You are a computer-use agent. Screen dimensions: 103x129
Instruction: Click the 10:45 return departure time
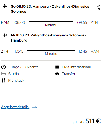[x=19, y=51]
